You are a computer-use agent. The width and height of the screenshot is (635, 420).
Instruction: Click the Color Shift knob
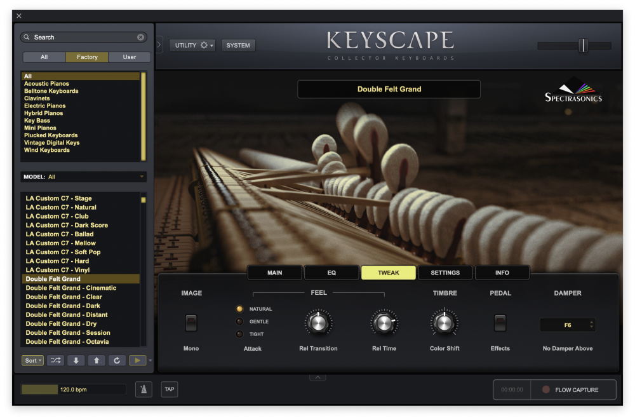(x=444, y=323)
